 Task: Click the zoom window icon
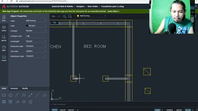70,16
